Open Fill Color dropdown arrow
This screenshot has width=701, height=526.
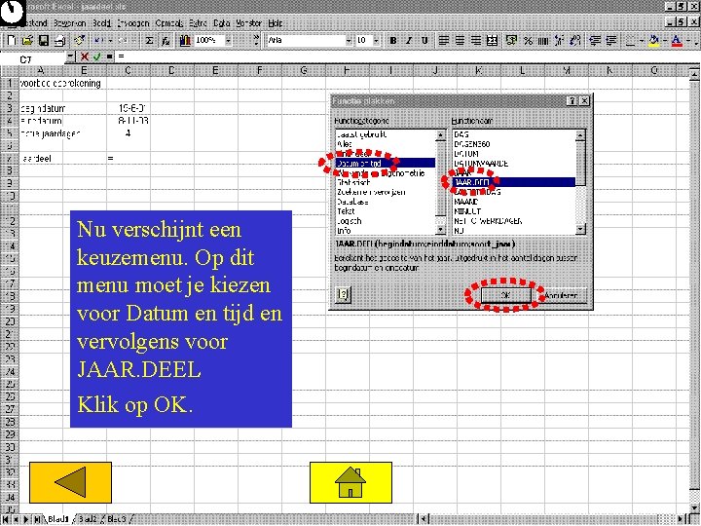665,41
